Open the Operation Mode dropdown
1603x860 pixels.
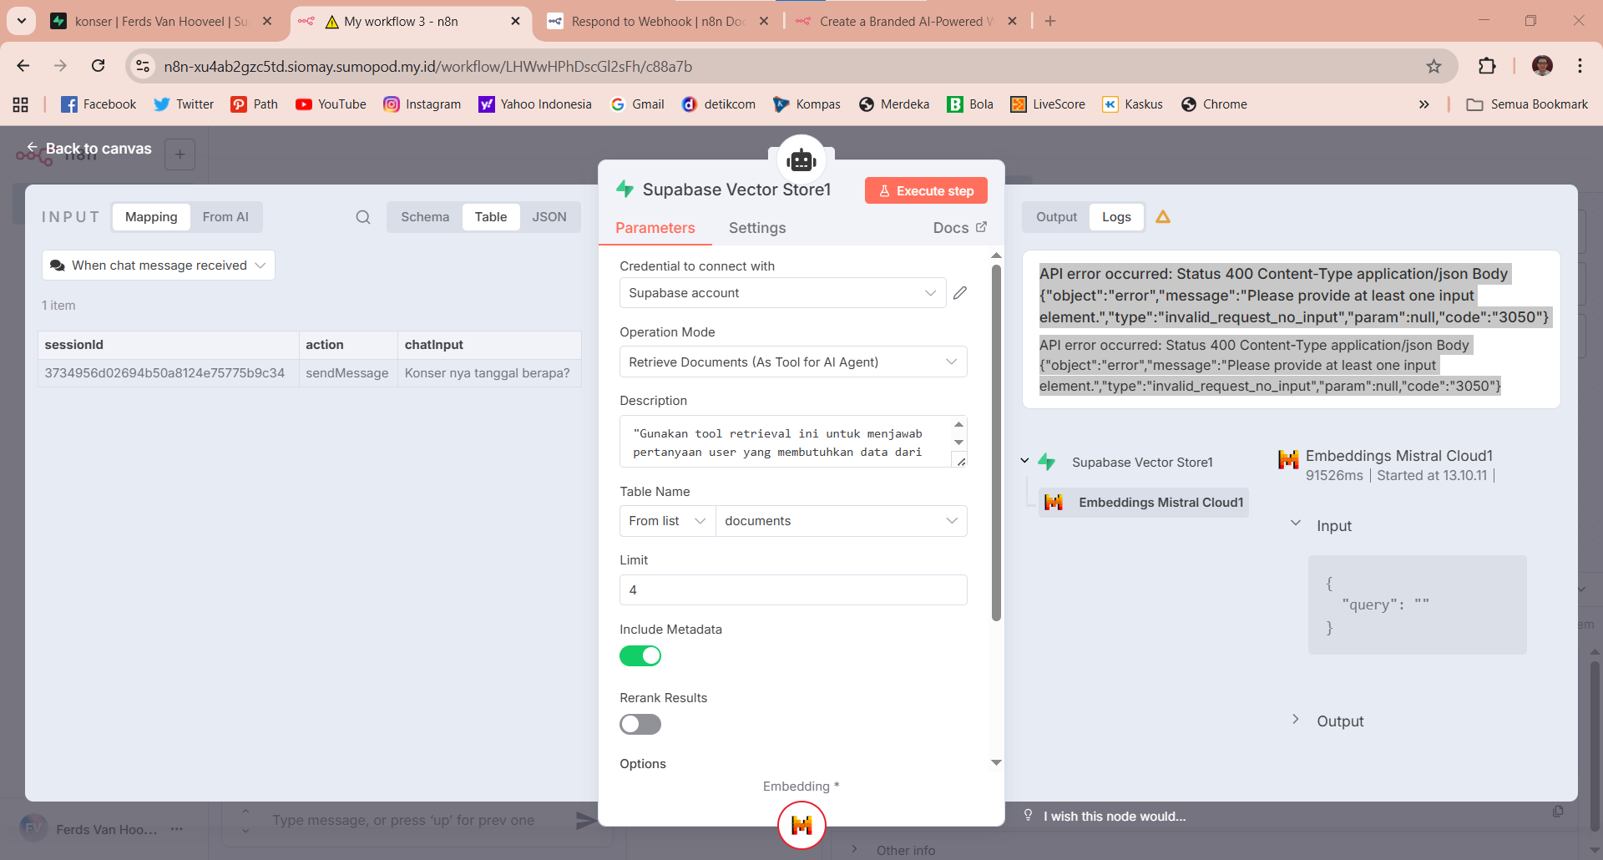793,362
